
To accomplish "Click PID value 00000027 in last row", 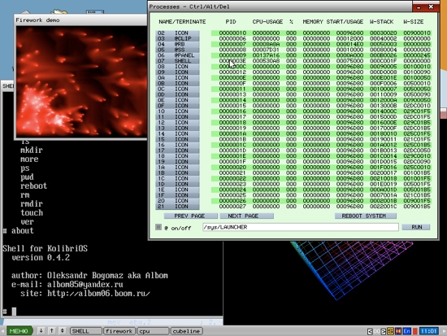I will 232,207.
